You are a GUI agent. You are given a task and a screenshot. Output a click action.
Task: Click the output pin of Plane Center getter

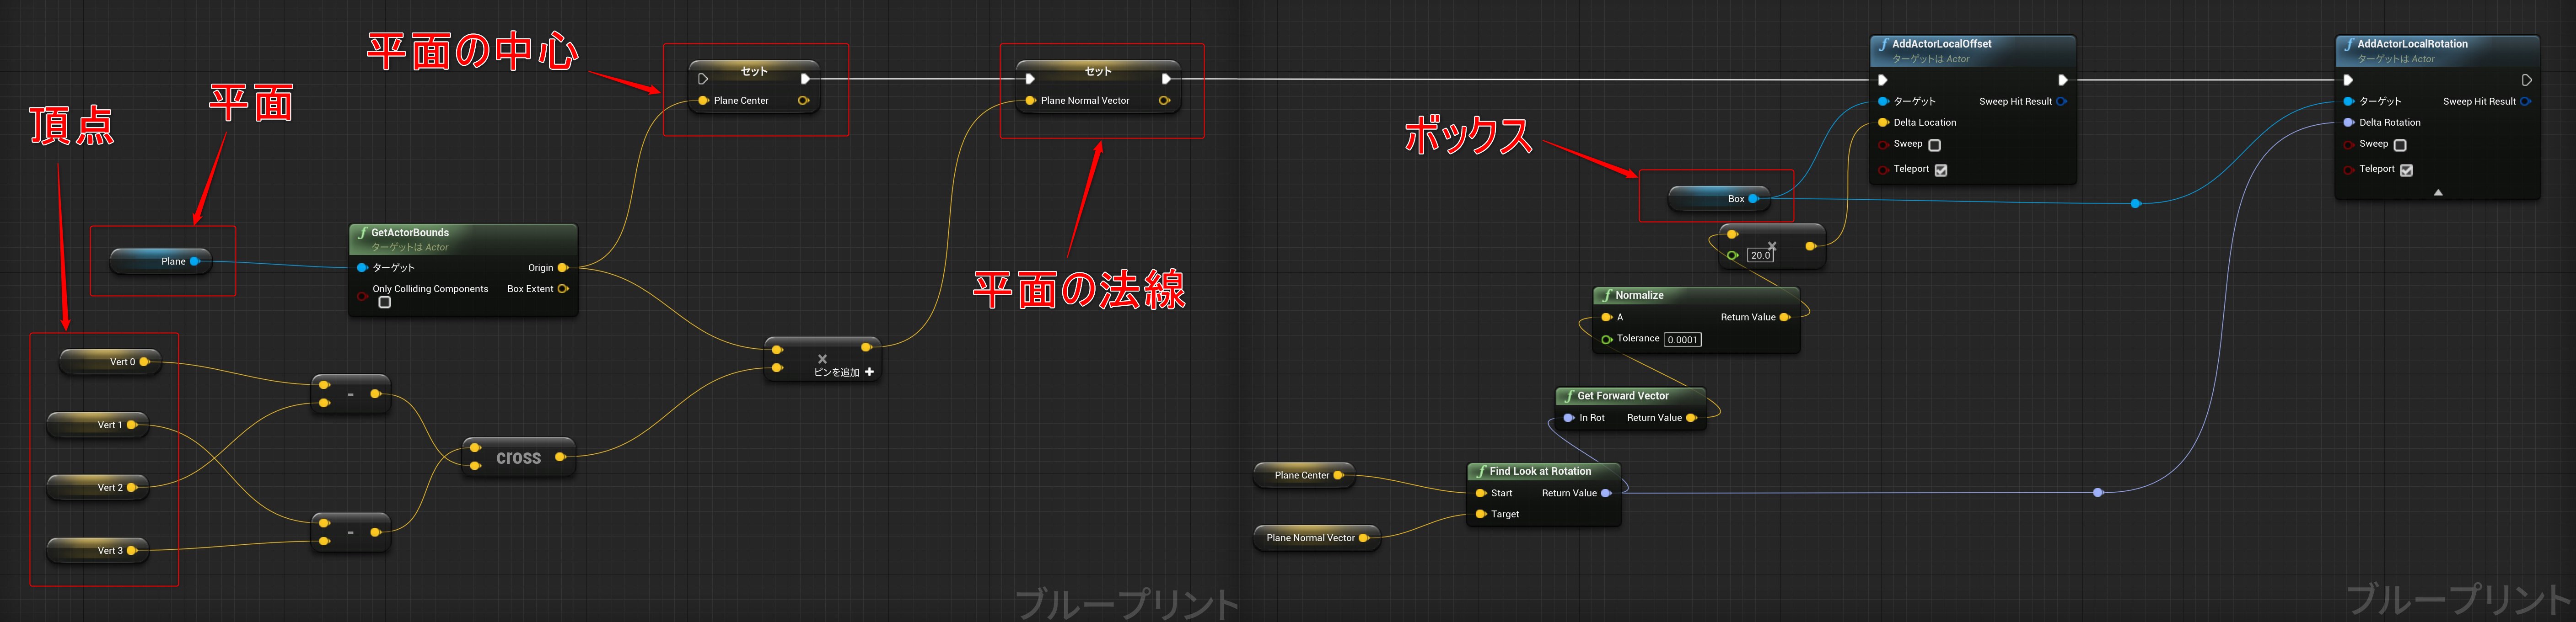point(1338,475)
